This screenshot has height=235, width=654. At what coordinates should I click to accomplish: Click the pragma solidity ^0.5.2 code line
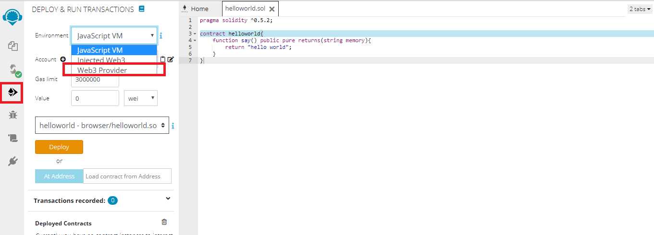[x=236, y=20]
